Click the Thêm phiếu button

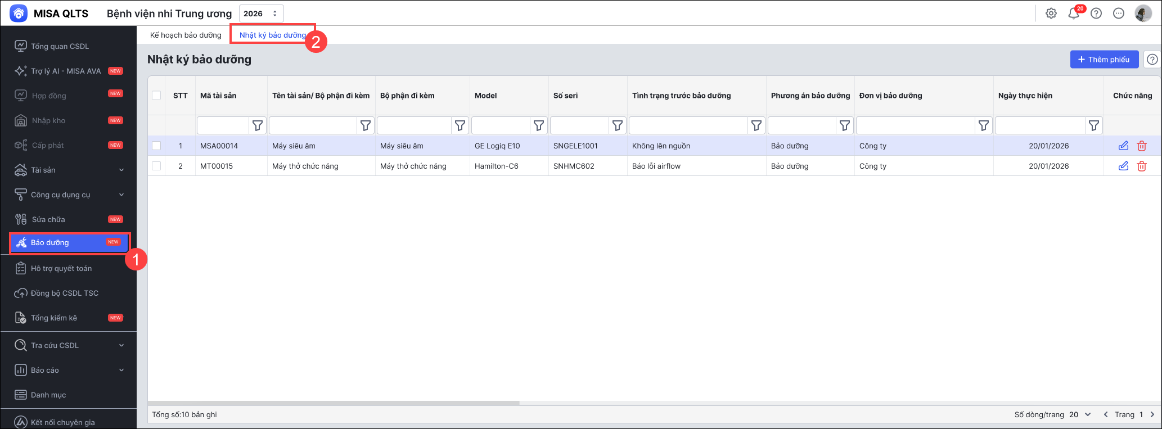[1104, 60]
